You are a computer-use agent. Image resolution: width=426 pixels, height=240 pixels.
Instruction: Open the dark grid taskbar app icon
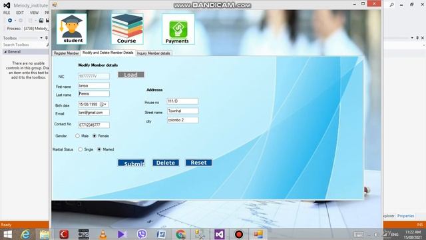[x=83, y=234]
